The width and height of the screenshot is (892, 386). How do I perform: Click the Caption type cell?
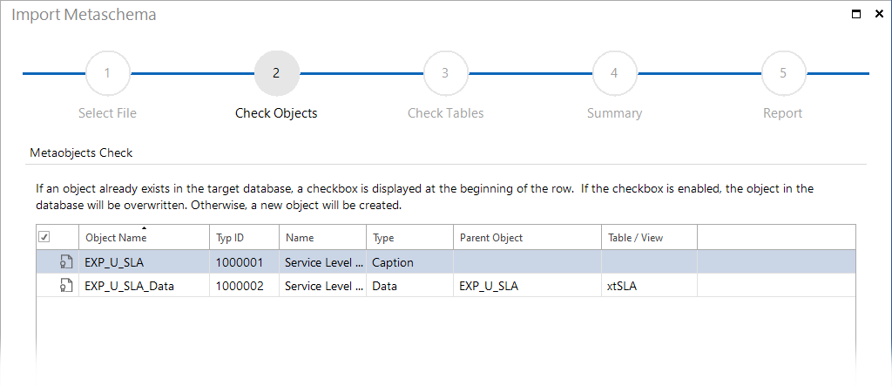coord(409,262)
